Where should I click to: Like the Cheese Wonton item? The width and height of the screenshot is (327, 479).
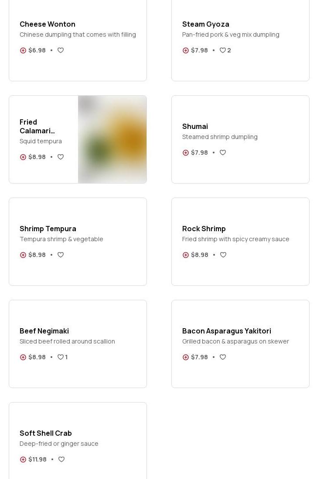click(61, 50)
